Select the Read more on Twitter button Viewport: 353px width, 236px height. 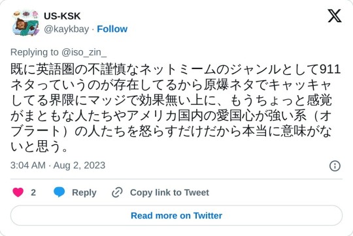point(176,216)
